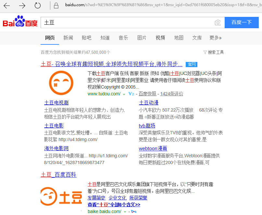Click the camera image search icon
The height and width of the screenshot is (215, 262).
[218, 22]
